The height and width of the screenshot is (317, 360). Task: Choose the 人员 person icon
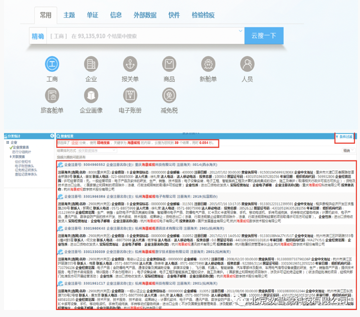(247, 64)
